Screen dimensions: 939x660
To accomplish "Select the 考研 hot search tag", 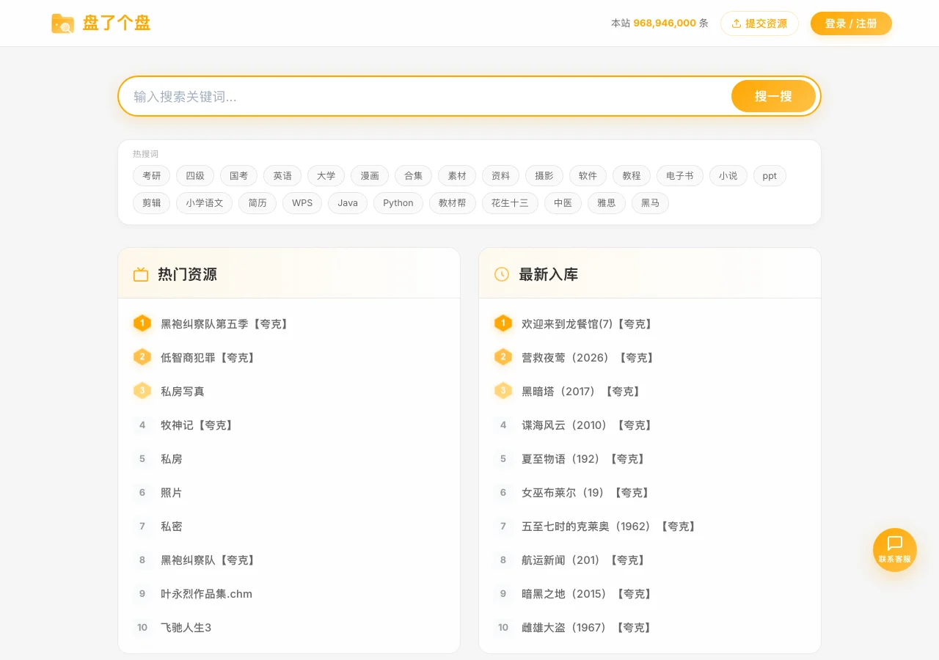I will click(x=152, y=176).
